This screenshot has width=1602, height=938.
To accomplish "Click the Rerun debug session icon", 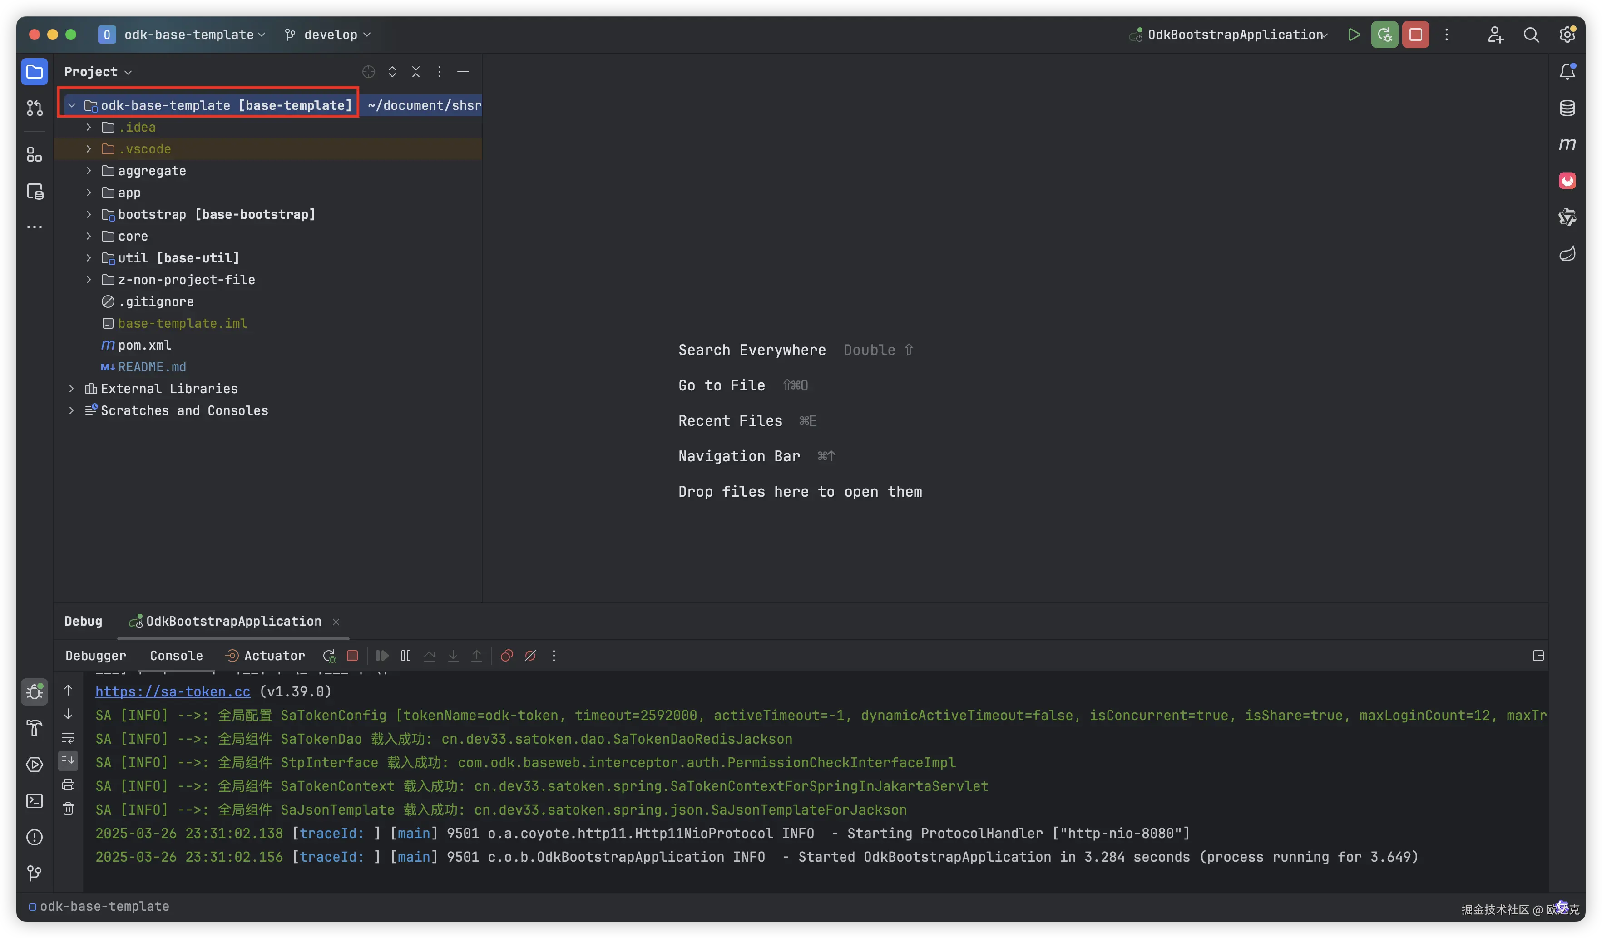I will click(329, 655).
